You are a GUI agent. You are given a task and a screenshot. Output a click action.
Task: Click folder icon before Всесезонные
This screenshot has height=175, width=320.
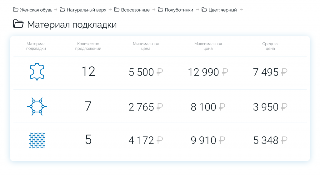pyautogui.click(x=117, y=10)
